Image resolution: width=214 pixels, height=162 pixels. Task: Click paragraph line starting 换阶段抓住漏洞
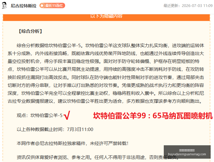point(106,78)
